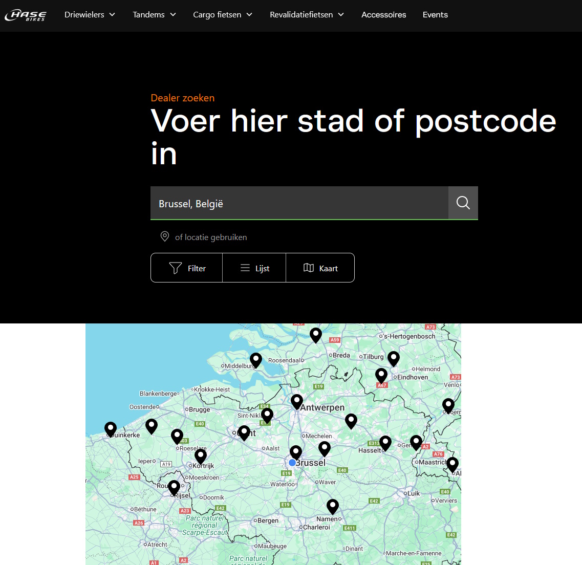Go to the Accessoires page
Screen dimensions: 582x565
click(x=383, y=15)
